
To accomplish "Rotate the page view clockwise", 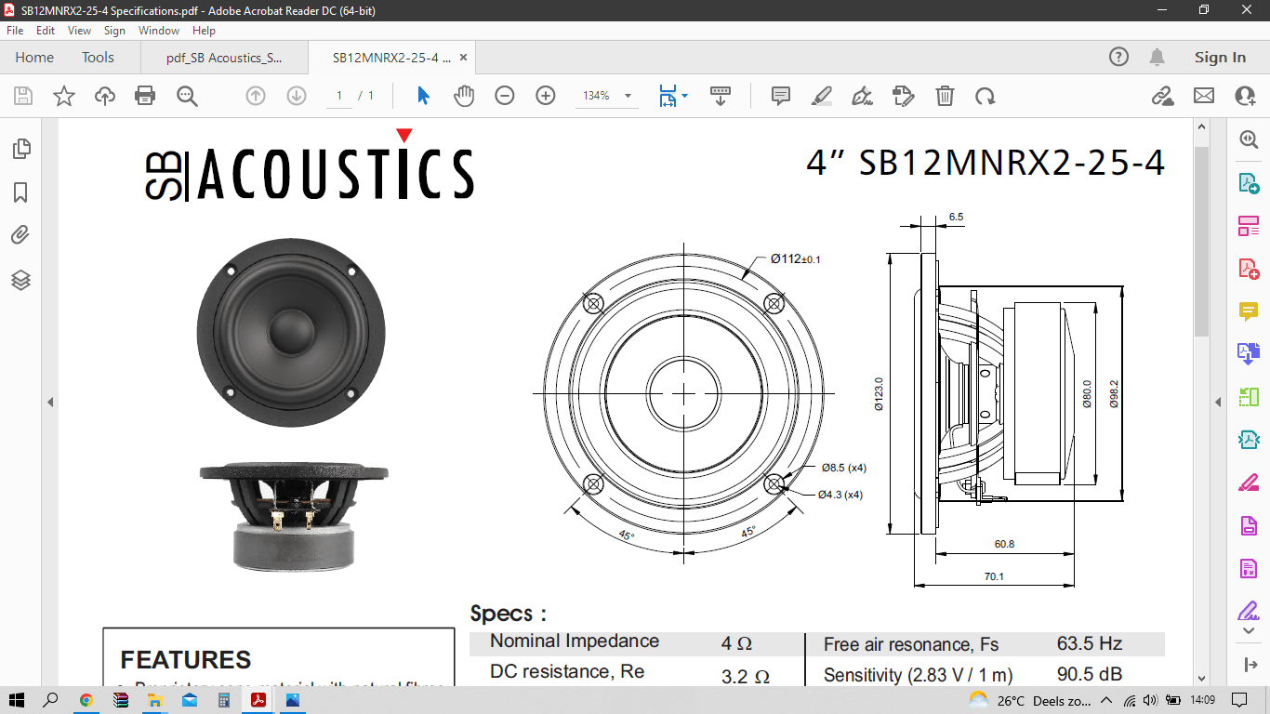I will pos(986,96).
